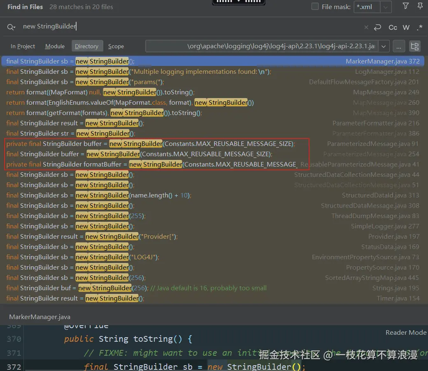Click line number 370 in preview gutter
The height and width of the screenshot is (371, 428).
[14, 339]
